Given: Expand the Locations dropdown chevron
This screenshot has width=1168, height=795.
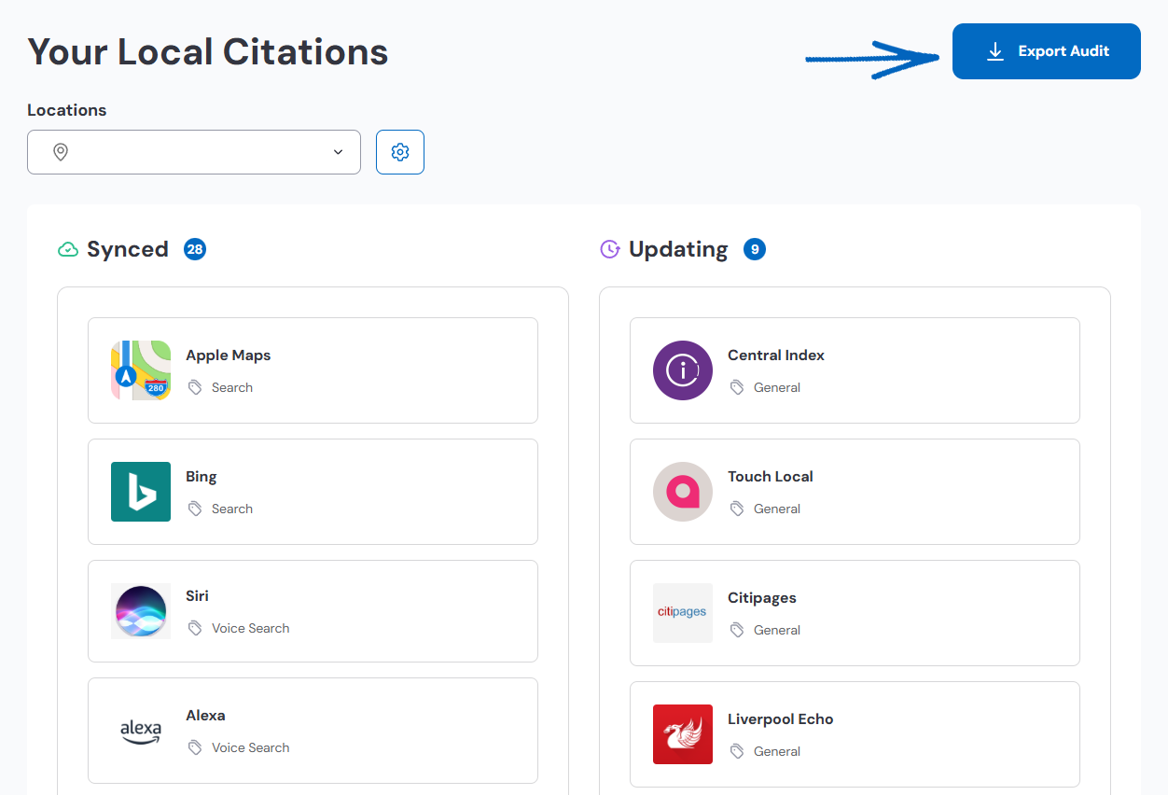Looking at the screenshot, I should click(x=338, y=152).
